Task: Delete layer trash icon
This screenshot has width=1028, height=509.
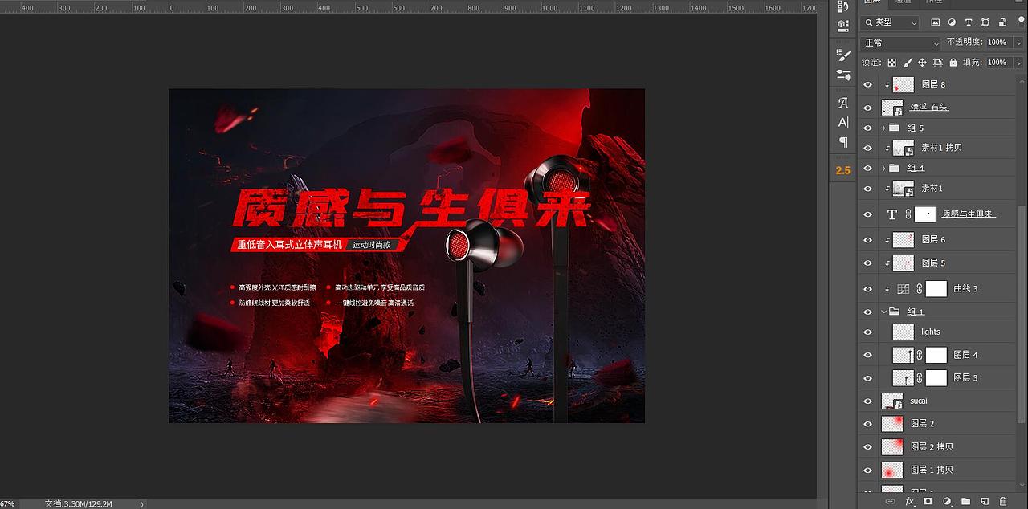Action: [x=1003, y=501]
